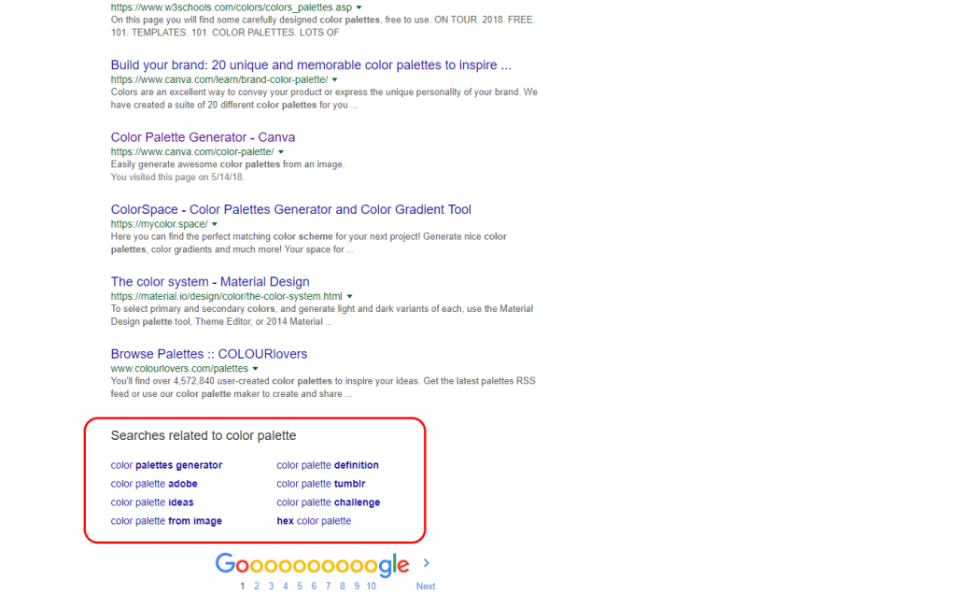Go to page 2 of search results
Viewport: 956px width, 608px height.
tap(256, 586)
